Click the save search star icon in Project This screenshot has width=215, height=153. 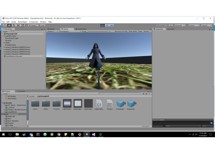[149, 94]
